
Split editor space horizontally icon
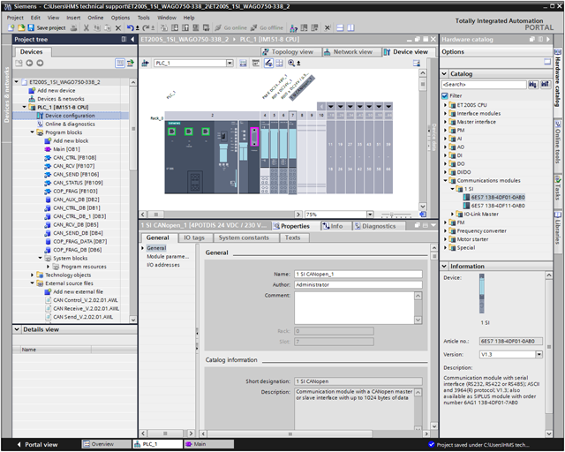(340, 27)
